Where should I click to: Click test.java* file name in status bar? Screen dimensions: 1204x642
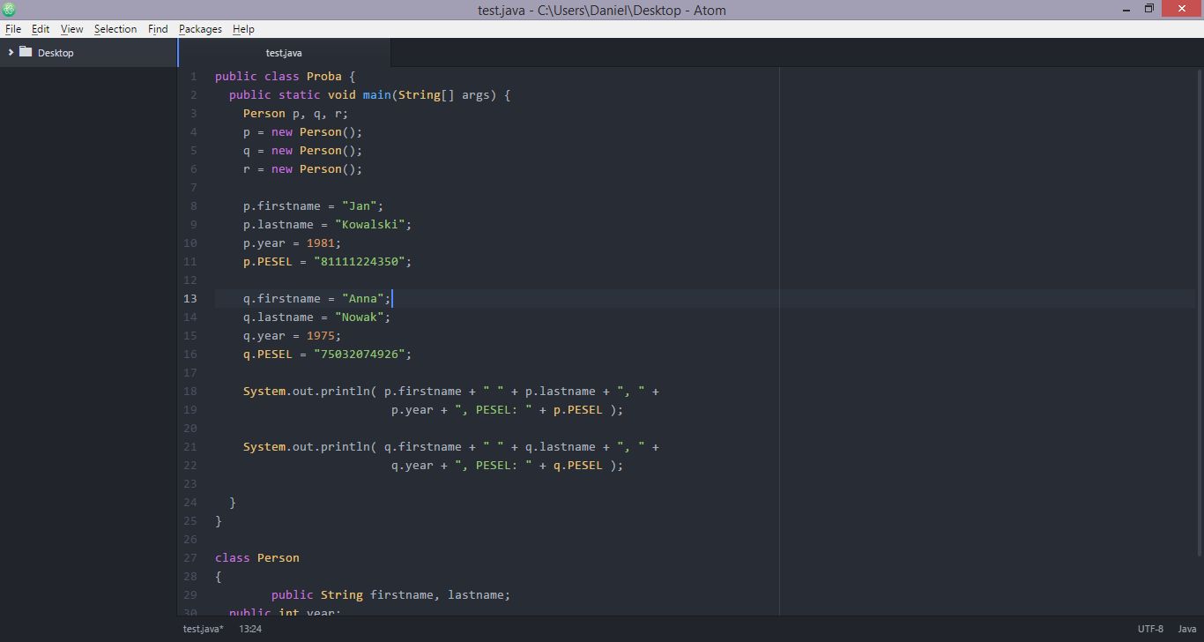point(204,629)
